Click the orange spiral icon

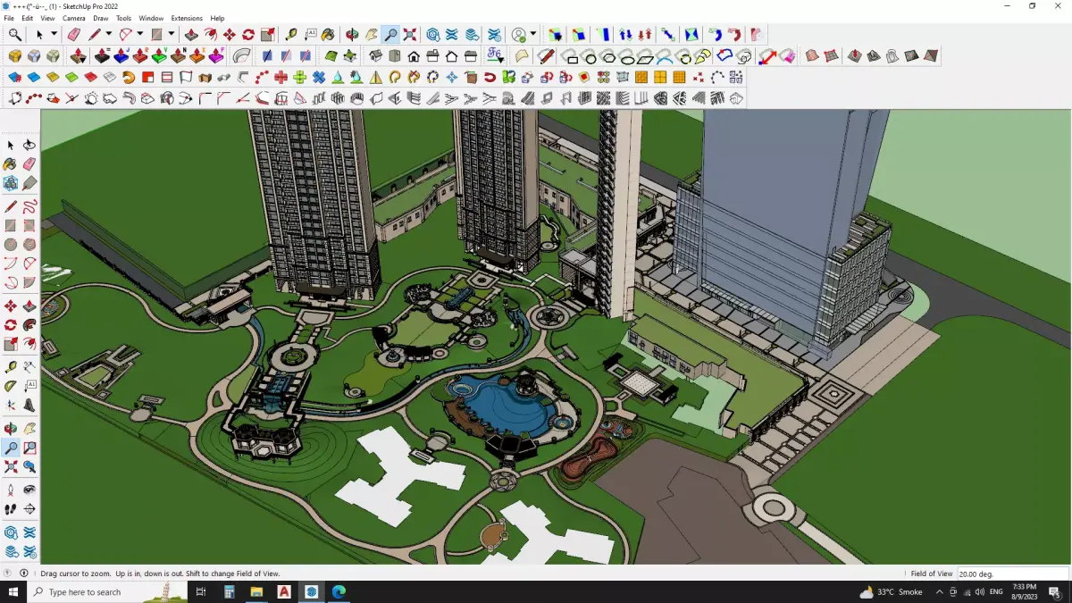tap(128, 77)
